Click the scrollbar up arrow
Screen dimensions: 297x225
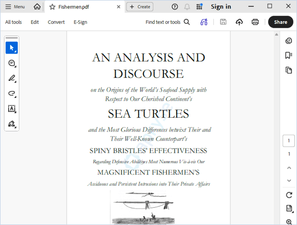coord(276,34)
